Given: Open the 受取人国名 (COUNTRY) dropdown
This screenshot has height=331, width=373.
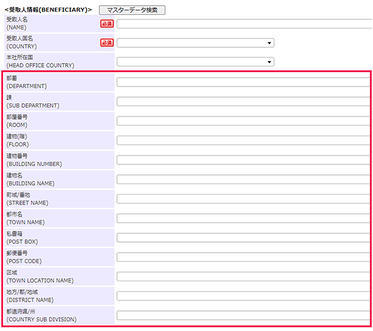Looking at the screenshot, I should click(195, 43).
